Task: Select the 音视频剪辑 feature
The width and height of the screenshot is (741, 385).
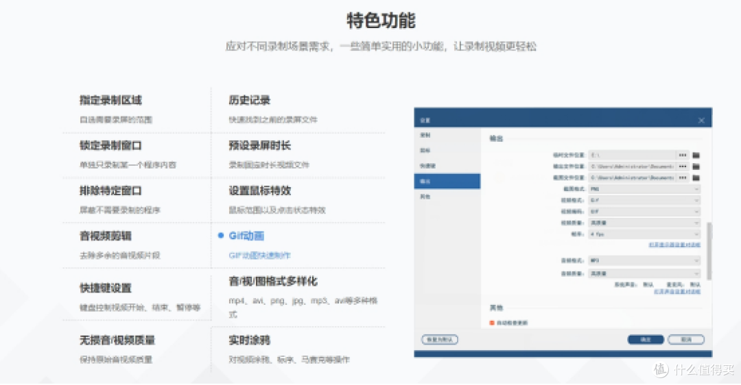Action: (x=106, y=236)
